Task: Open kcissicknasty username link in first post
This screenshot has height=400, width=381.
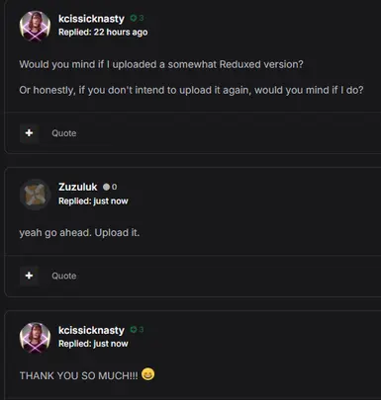Action: [91, 19]
